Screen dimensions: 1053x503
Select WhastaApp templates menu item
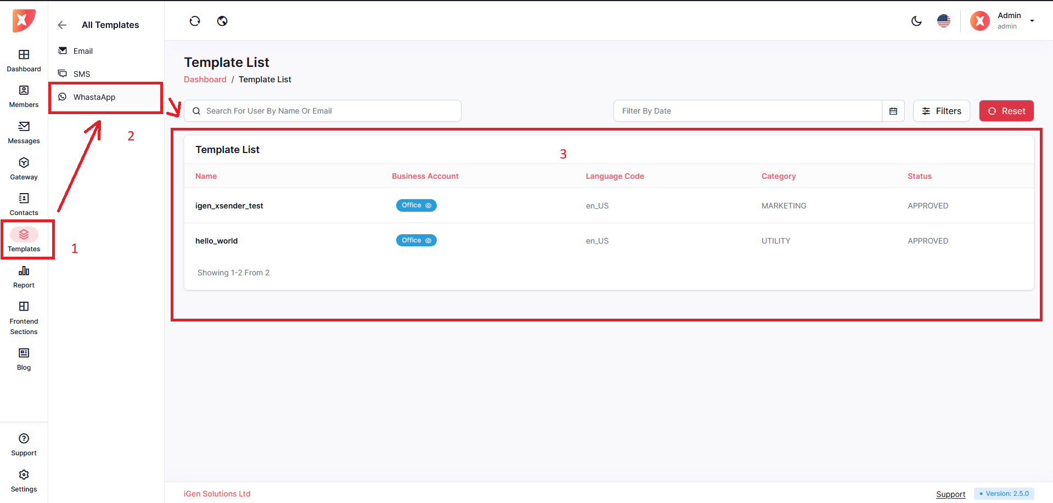(x=94, y=97)
